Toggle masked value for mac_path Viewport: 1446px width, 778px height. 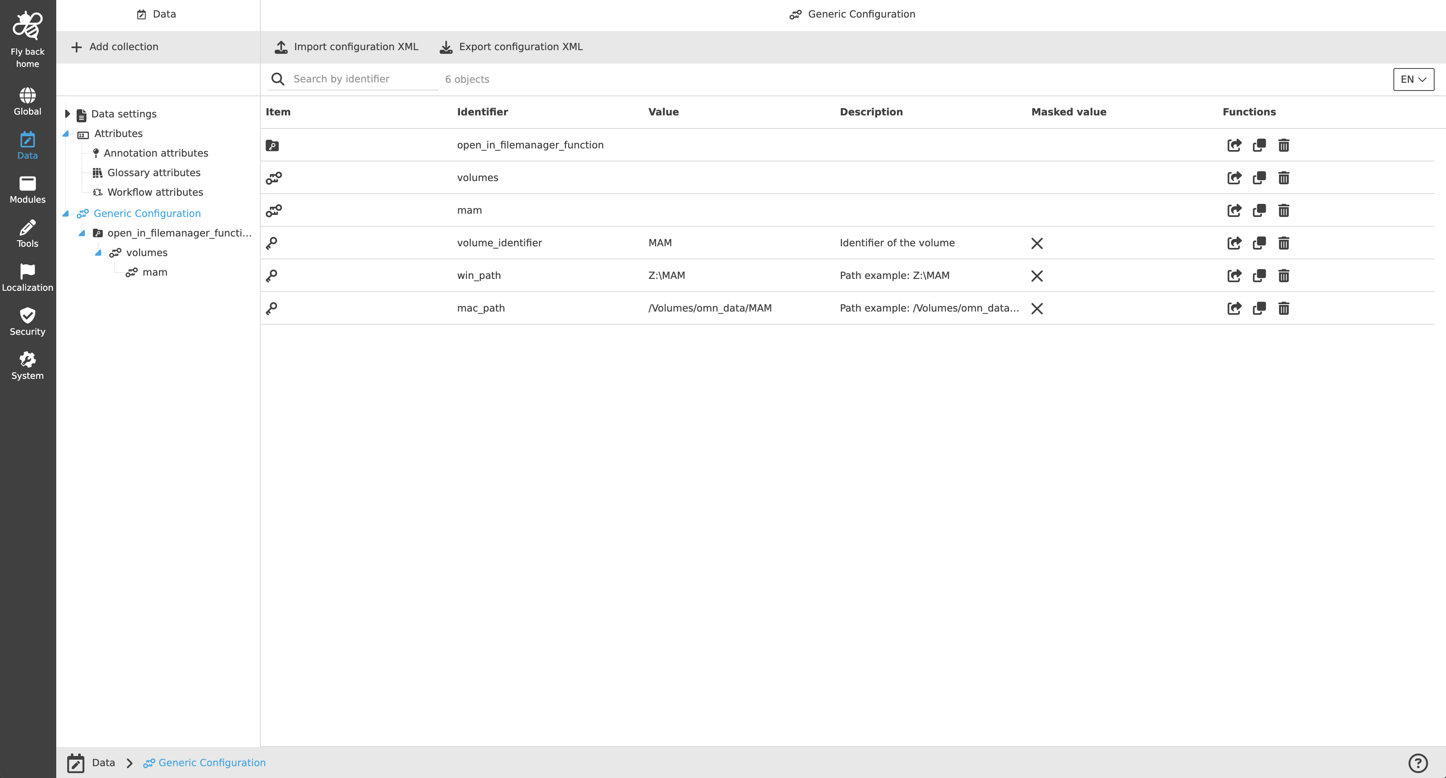tap(1037, 308)
